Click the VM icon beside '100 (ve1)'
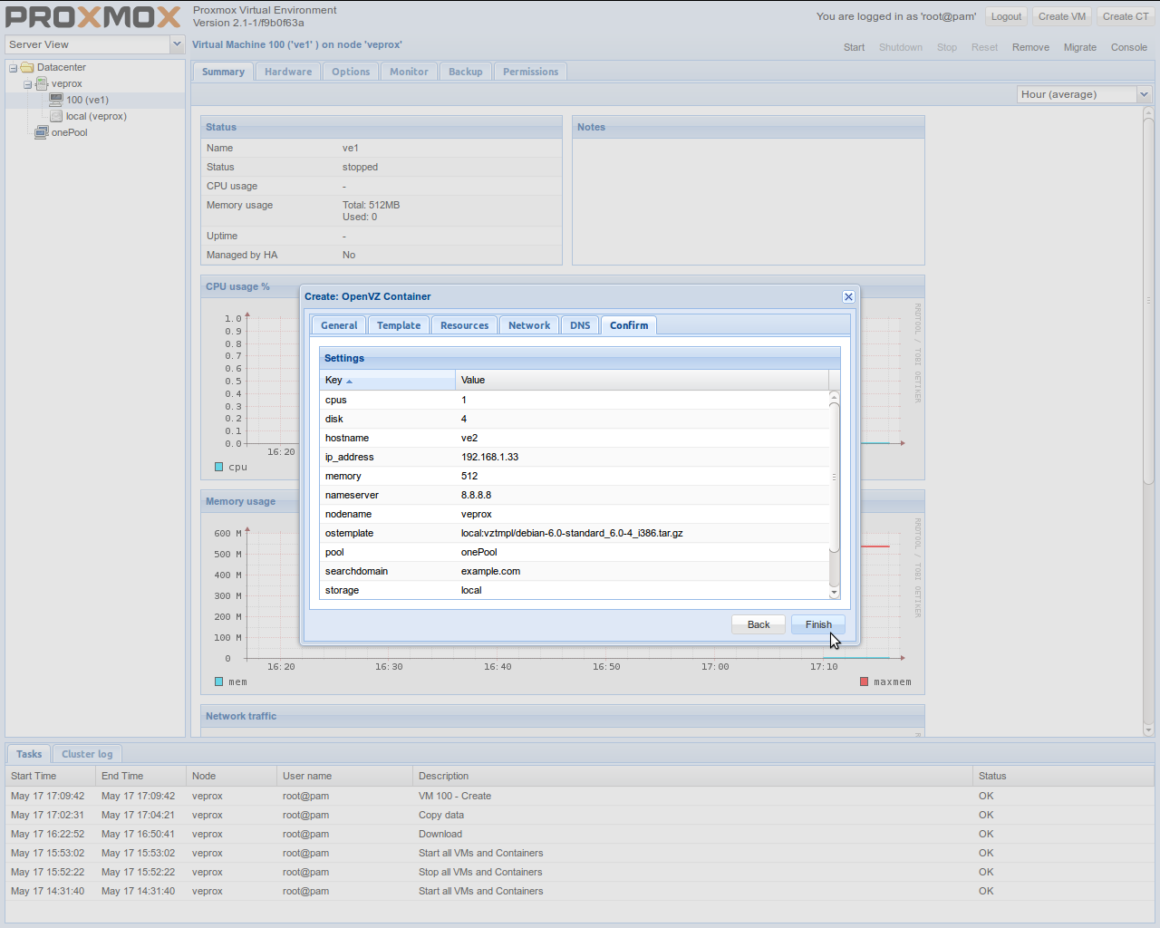The image size is (1160, 928). pyautogui.click(x=54, y=100)
